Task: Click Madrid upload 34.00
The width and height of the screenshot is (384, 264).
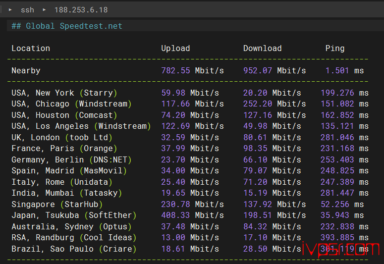Action: click(x=173, y=171)
